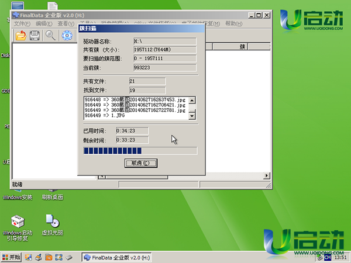Viewport: 351px width, 263px height.
Task: Click the gray drive quick launch icon
Action: coord(69,257)
